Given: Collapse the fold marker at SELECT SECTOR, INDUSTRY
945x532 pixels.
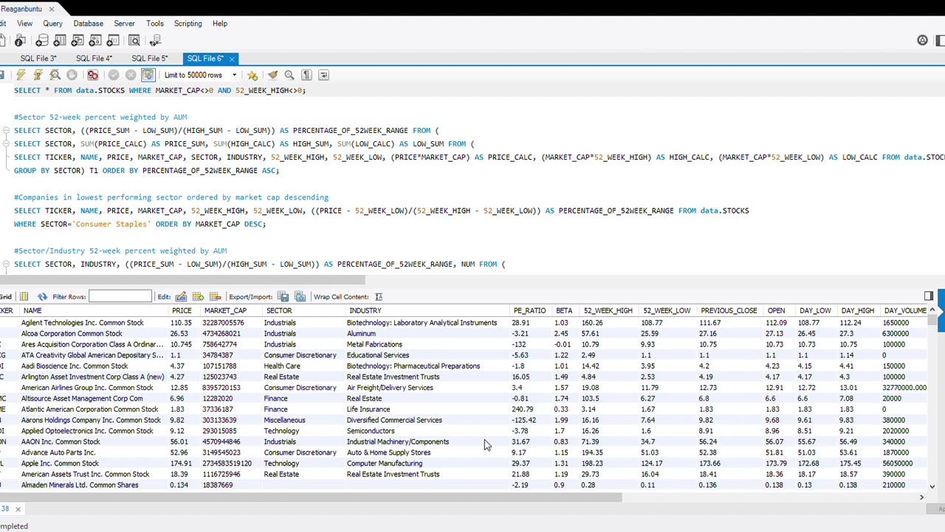Looking at the screenshot, I should 6,265.
